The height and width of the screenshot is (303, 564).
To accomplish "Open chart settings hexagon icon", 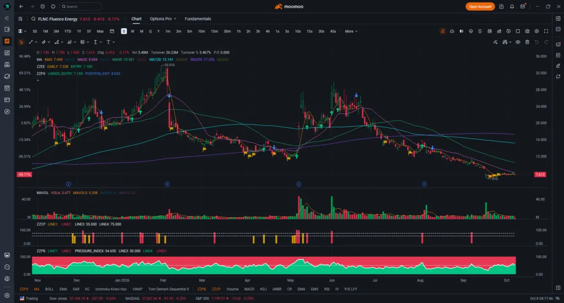I will click(x=536, y=31).
